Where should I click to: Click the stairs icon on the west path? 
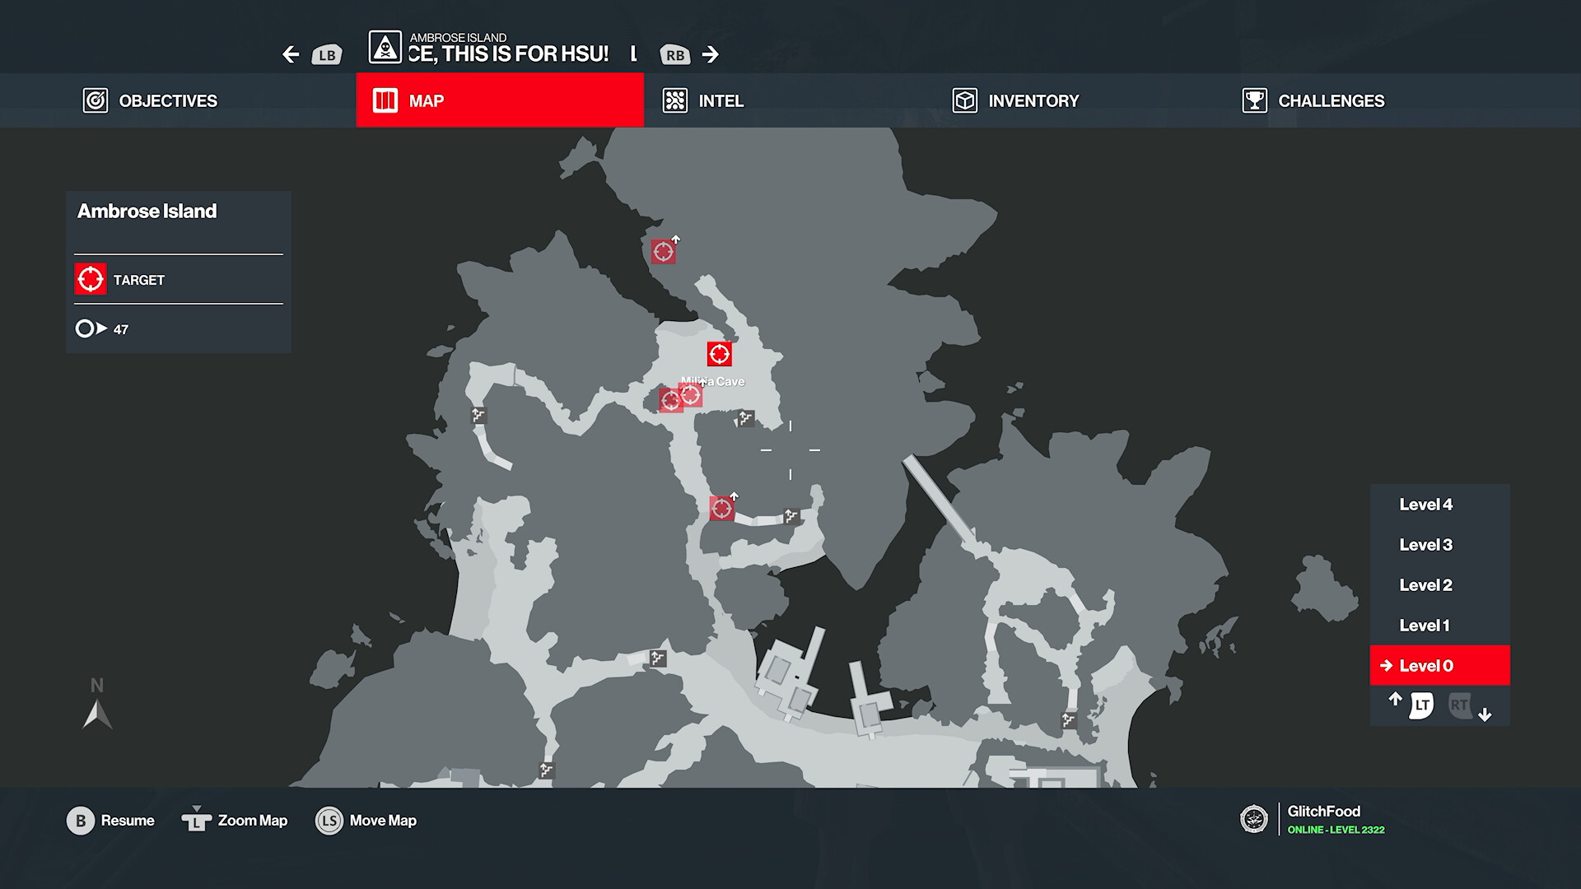click(x=478, y=416)
